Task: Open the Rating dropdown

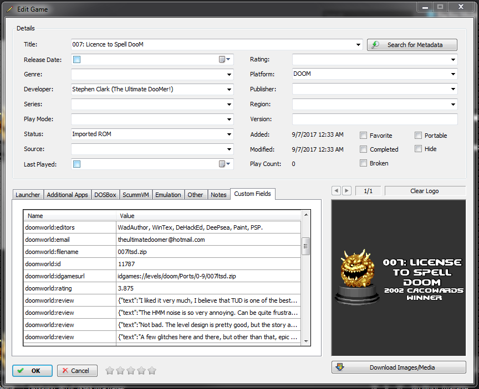Action: pos(453,59)
